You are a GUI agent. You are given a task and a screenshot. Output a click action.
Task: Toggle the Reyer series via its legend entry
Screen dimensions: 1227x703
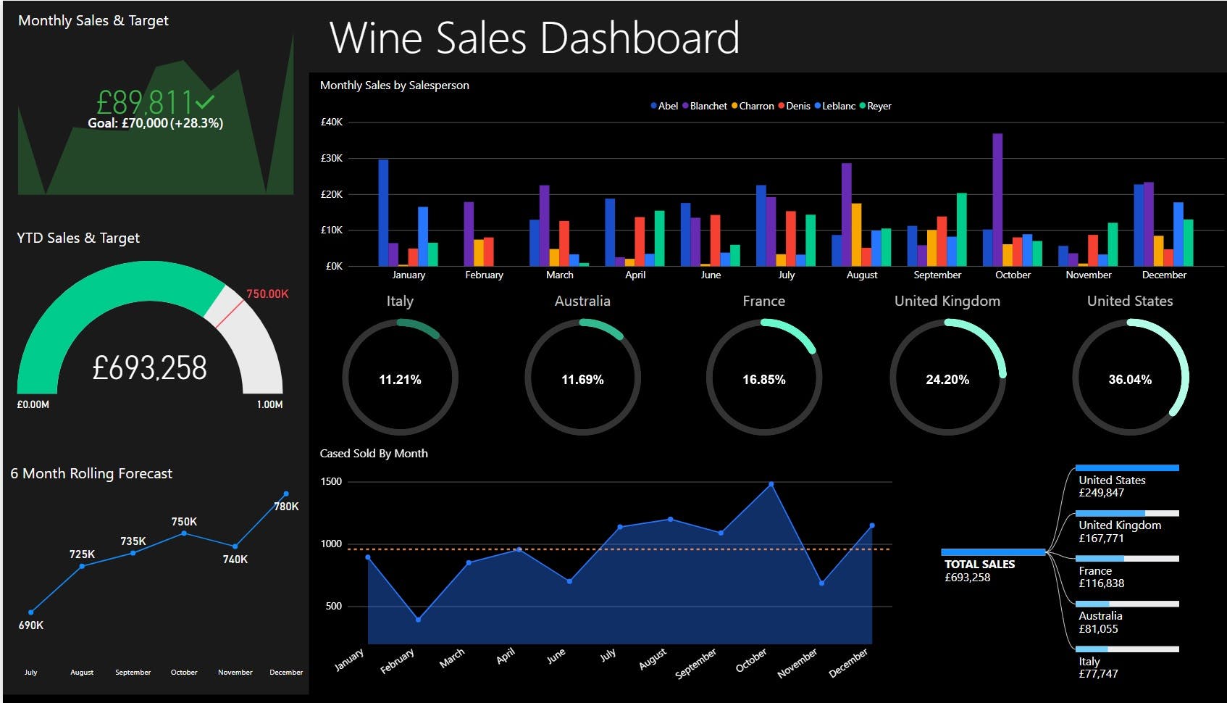877,106
